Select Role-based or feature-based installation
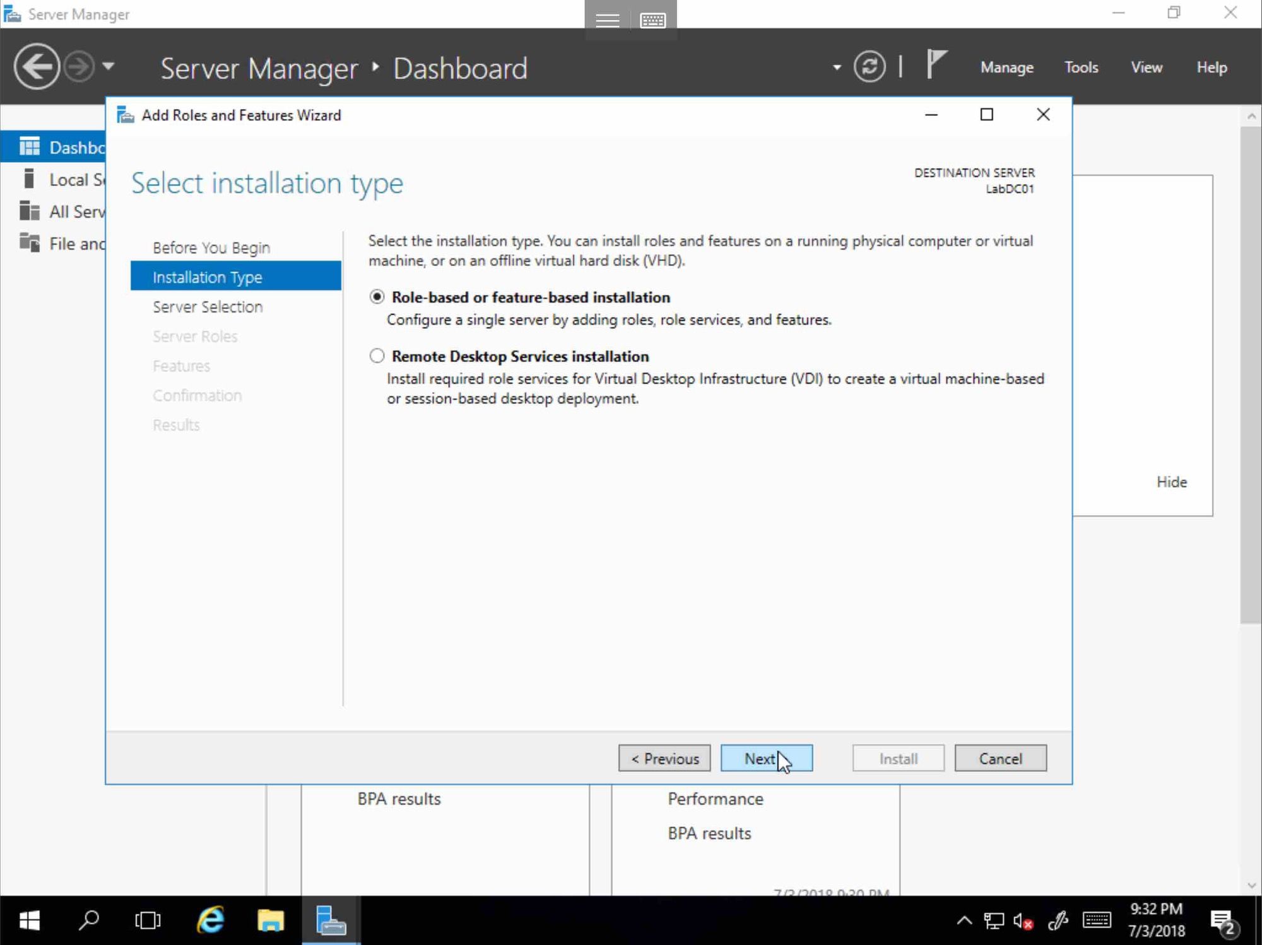Viewport: 1262px width, 945px height. [x=377, y=297]
